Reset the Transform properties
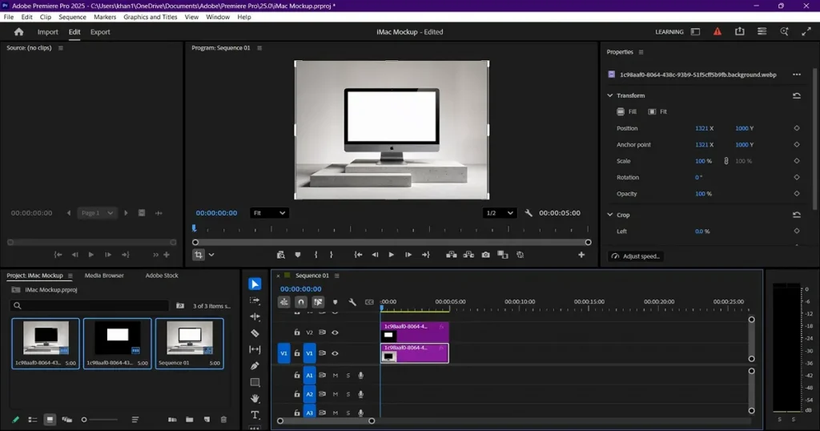Viewport: 820px width, 431px height. coord(797,95)
